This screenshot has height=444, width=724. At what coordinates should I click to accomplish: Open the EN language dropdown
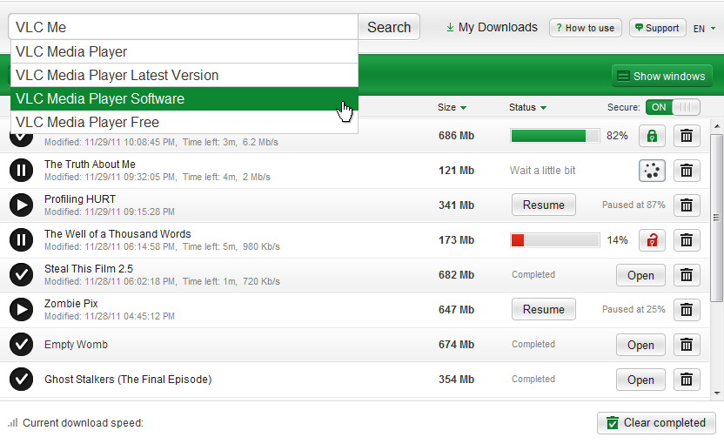[704, 29]
